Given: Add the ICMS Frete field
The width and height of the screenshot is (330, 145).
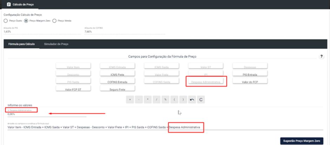Looking at the screenshot, I should (x=118, y=73).
